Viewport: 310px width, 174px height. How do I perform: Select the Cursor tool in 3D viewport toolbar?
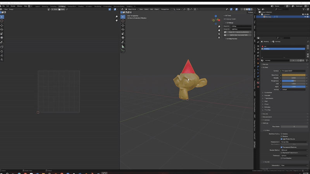(123, 21)
